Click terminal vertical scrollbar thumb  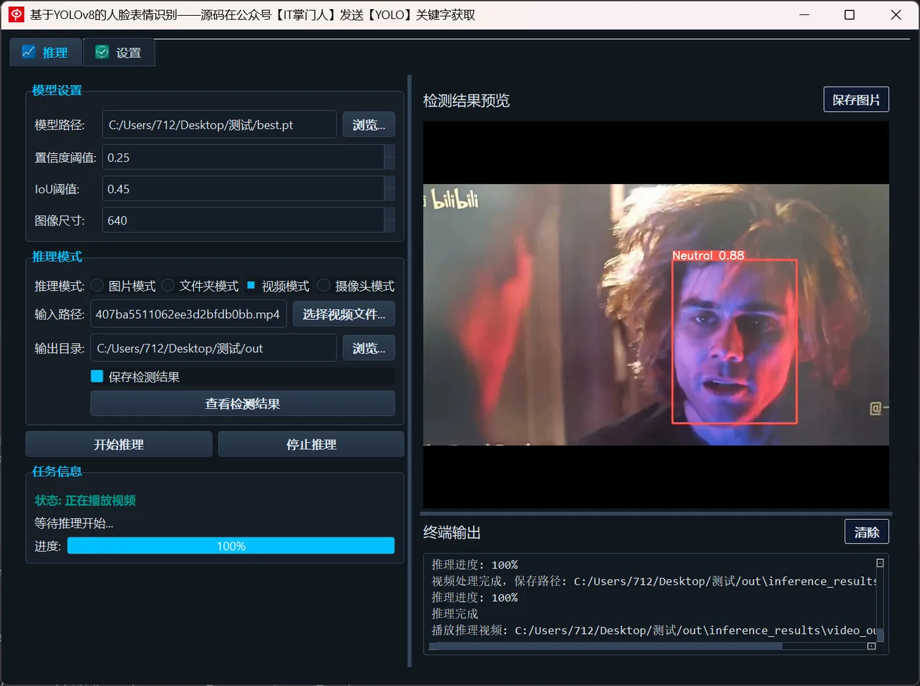coord(880,635)
